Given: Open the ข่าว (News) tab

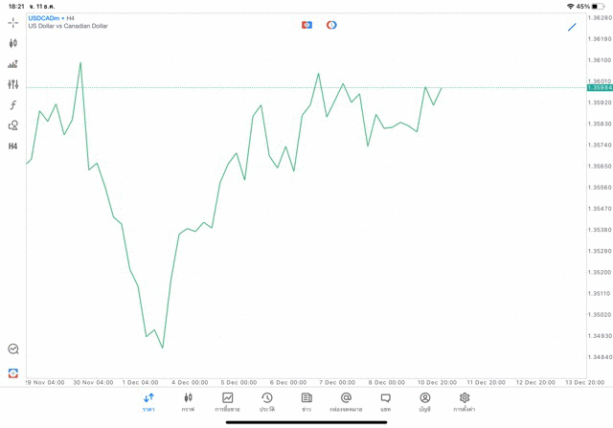Looking at the screenshot, I should point(306,401).
